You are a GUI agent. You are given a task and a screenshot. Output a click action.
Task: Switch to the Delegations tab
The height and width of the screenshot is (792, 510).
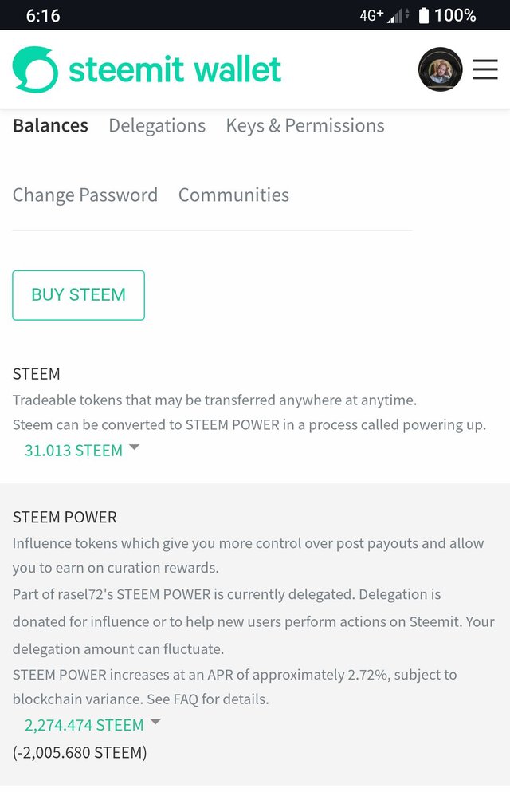point(157,126)
